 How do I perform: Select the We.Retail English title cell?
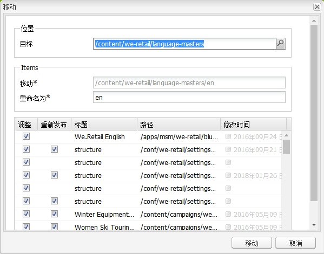pyautogui.click(x=100, y=137)
